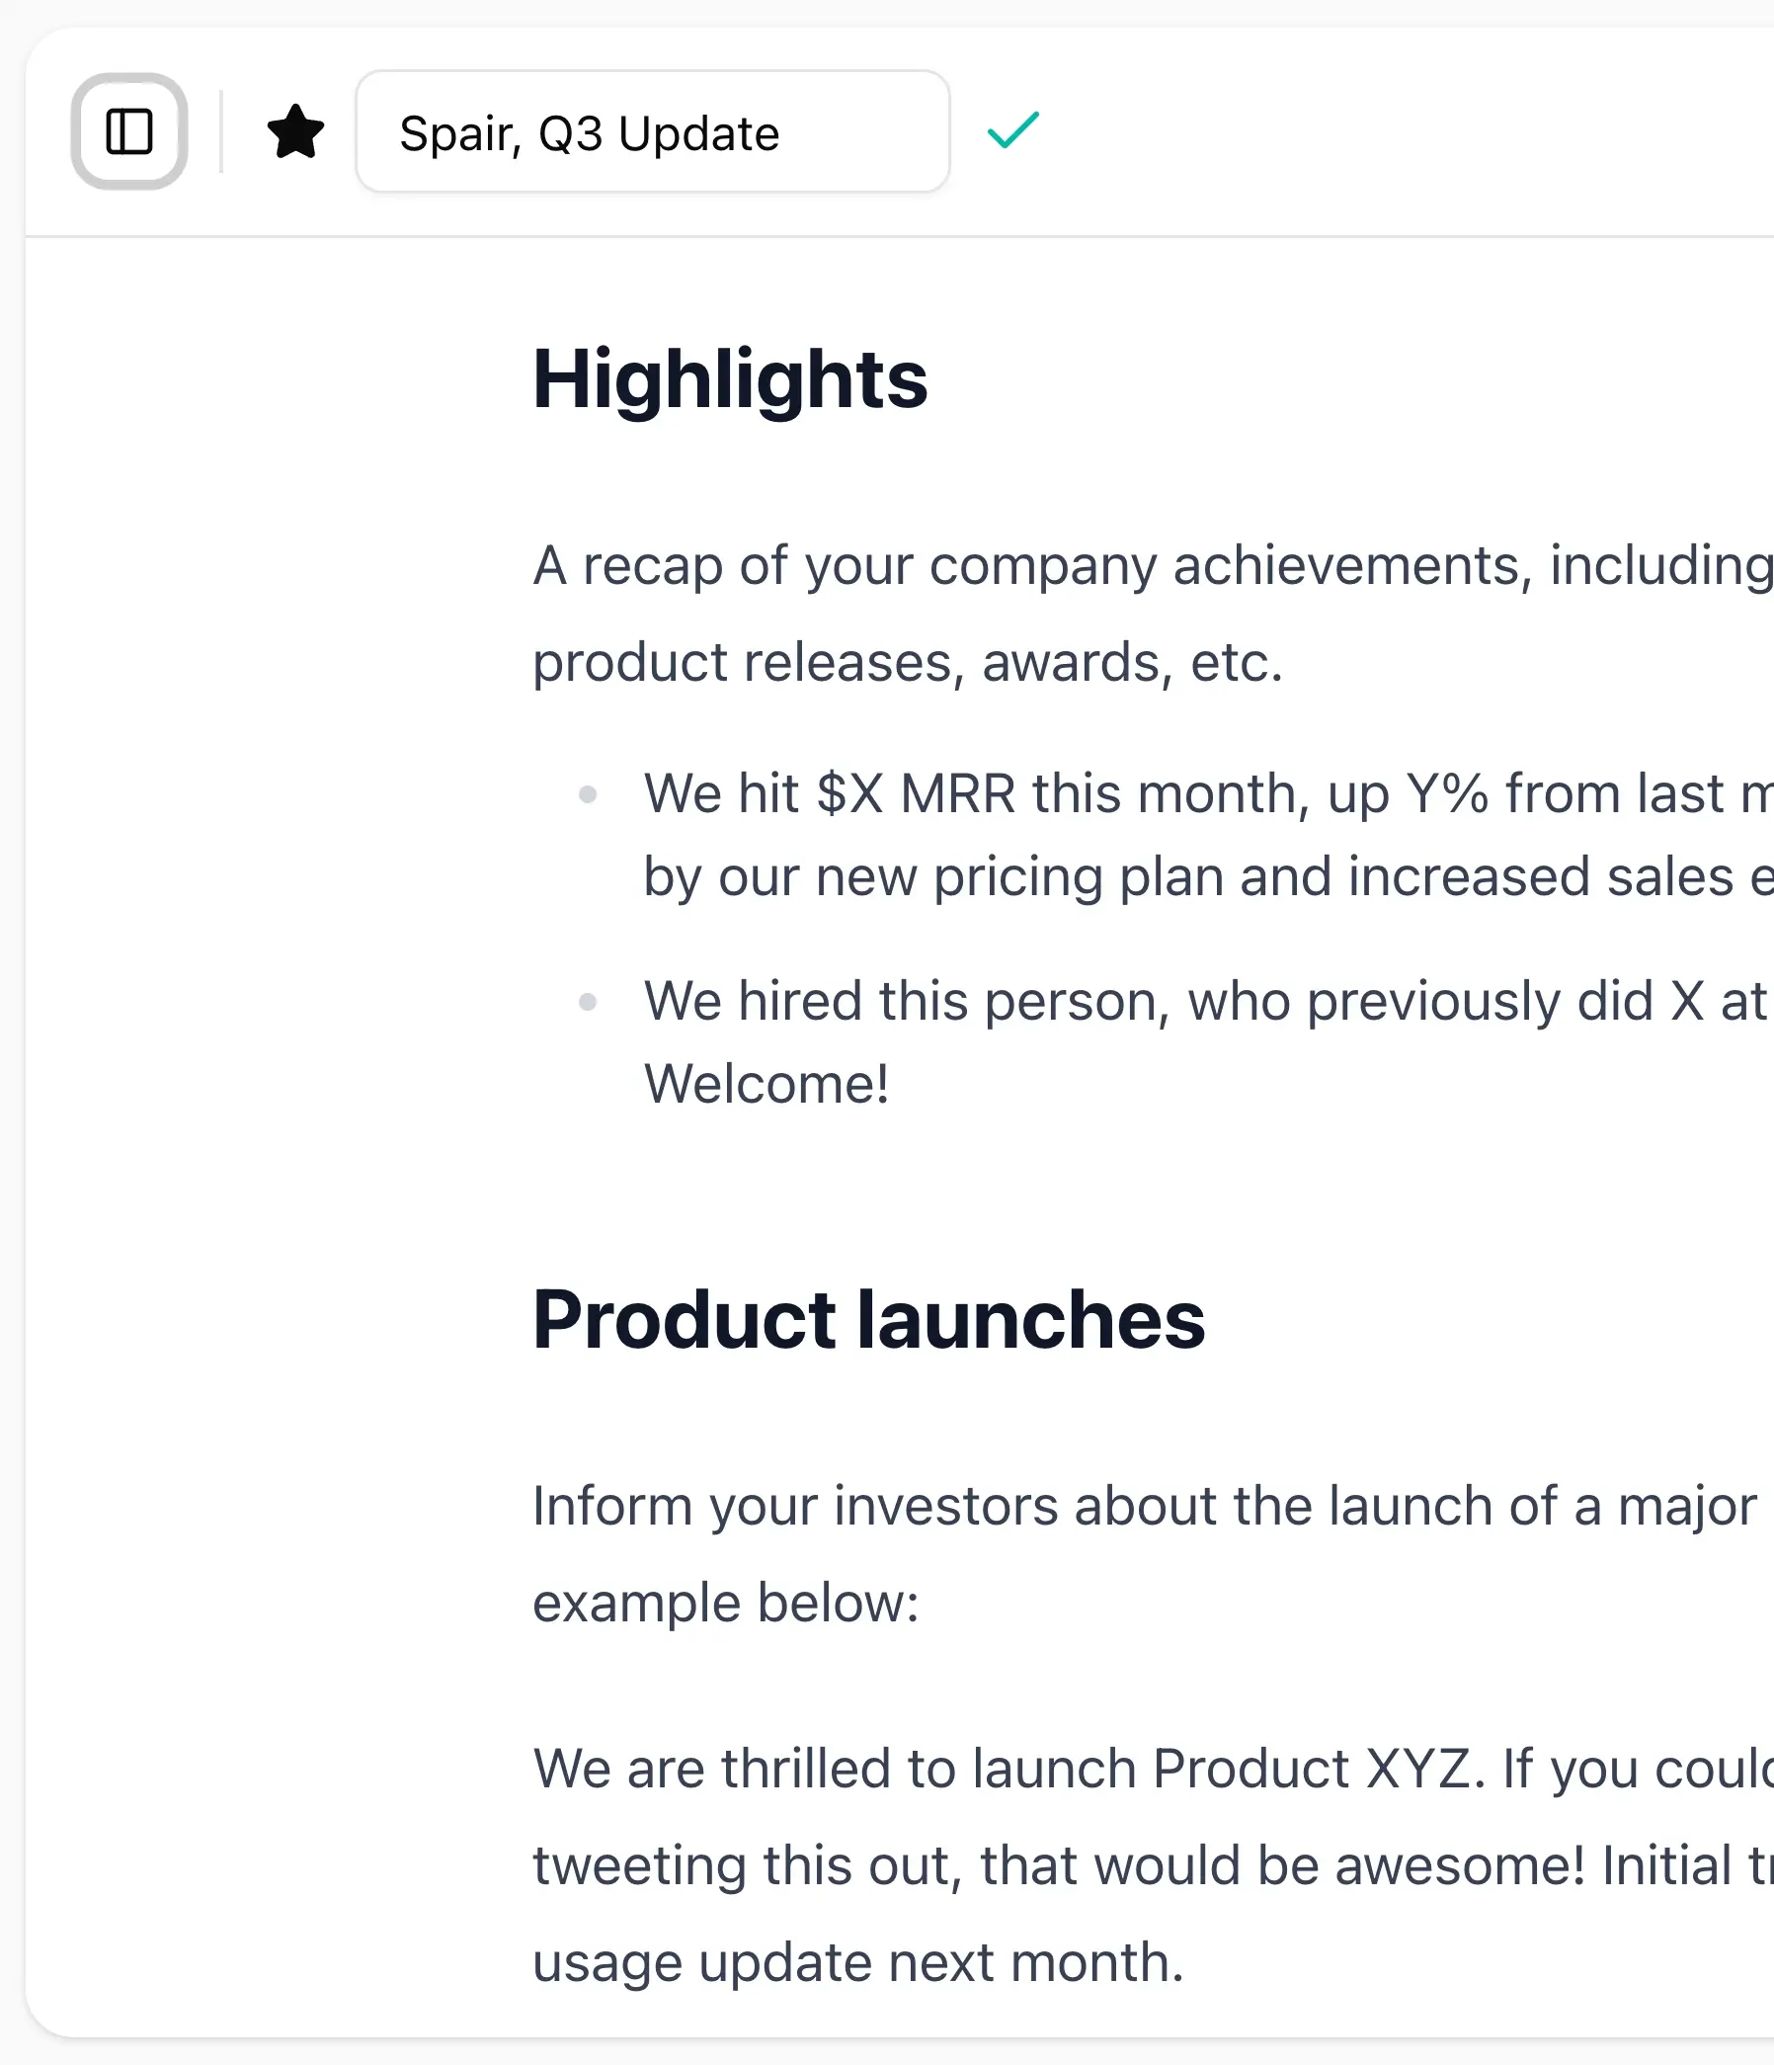Viewport: 1774px width, 2065px height.
Task: Click the 'Inform your investors about' line
Action: coord(1146,1506)
